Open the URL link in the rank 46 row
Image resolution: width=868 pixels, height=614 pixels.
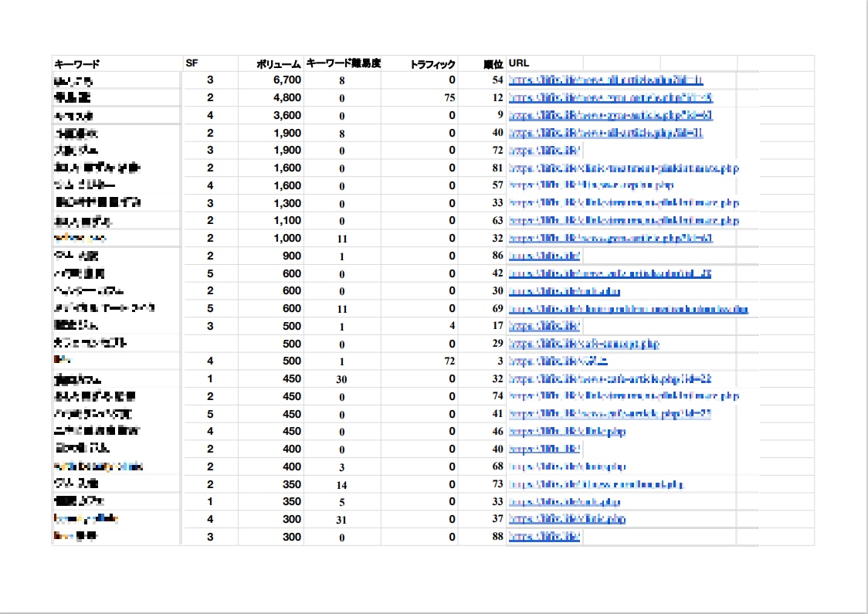coord(567,431)
